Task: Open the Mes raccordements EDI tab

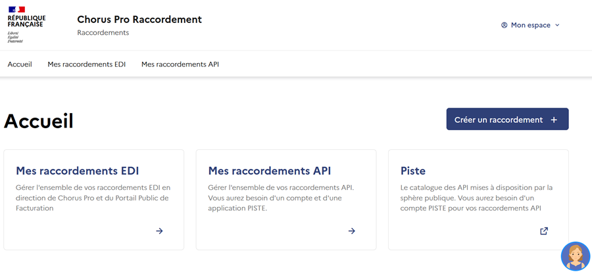Action: (x=86, y=64)
